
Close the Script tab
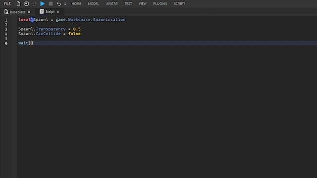(x=58, y=12)
